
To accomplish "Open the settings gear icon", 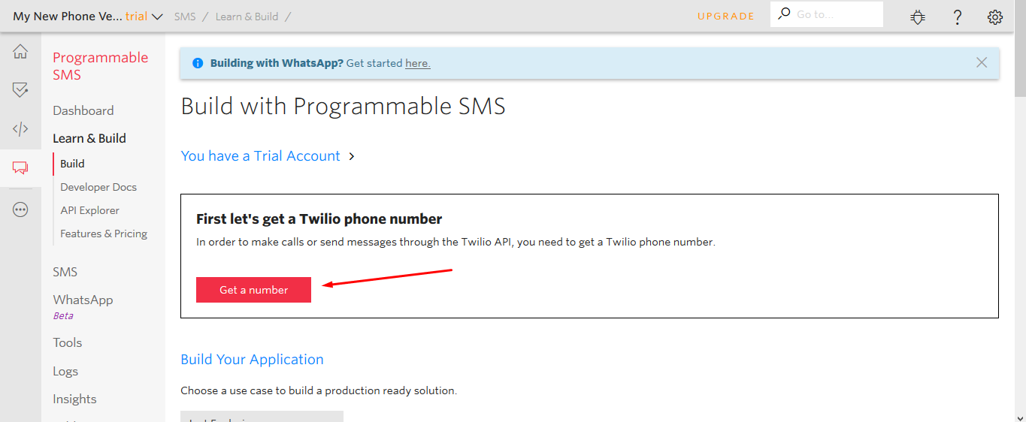I will 995,17.
